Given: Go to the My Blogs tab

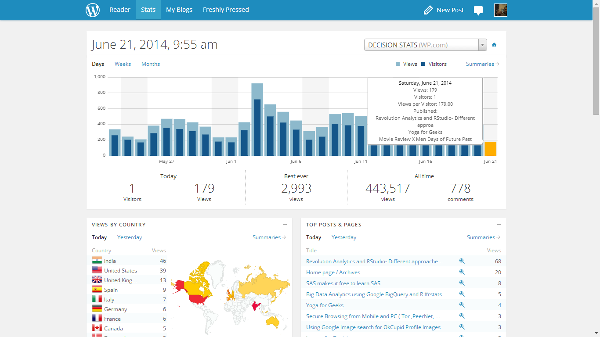Looking at the screenshot, I should pyautogui.click(x=179, y=10).
